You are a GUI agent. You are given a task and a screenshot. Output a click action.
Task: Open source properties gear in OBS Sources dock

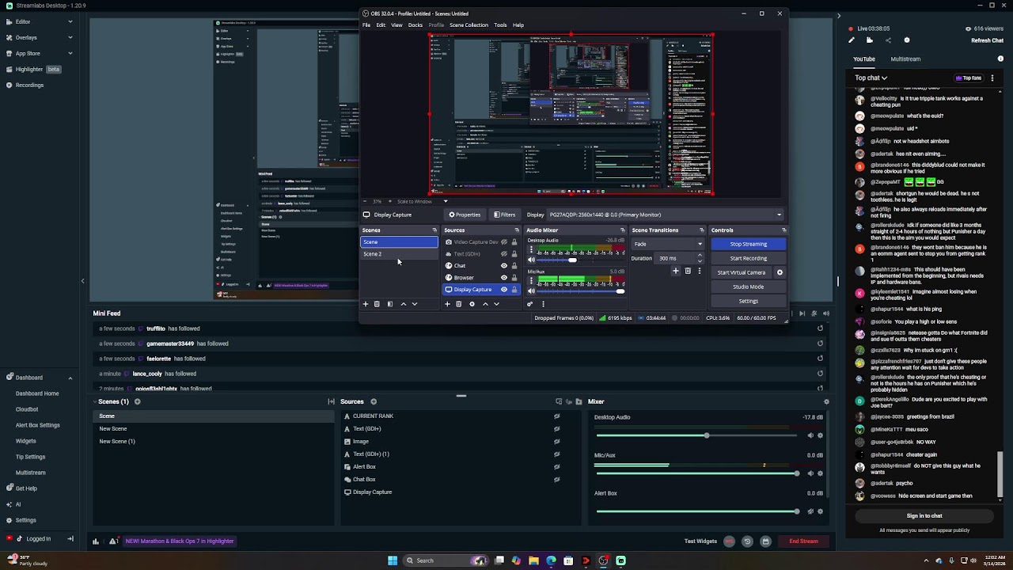point(472,304)
